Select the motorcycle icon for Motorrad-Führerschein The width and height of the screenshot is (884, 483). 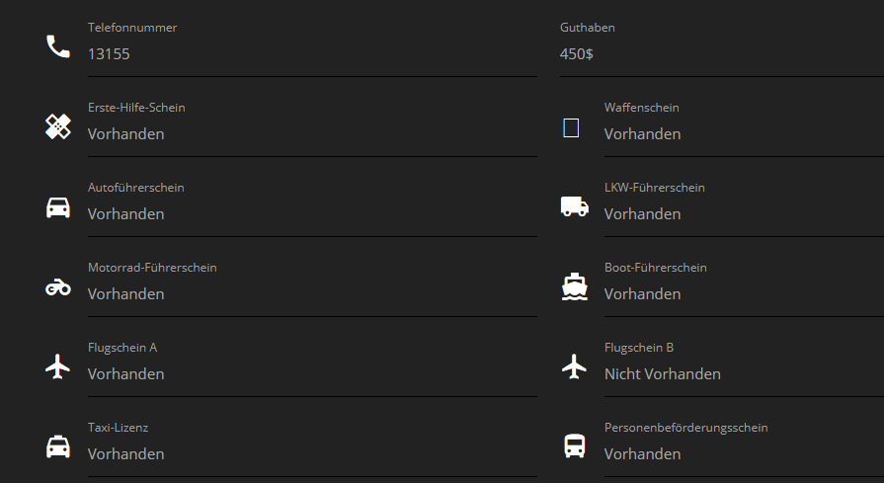click(58, 287)
